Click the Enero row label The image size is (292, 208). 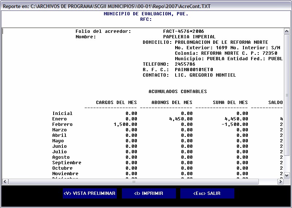(59, 119)
